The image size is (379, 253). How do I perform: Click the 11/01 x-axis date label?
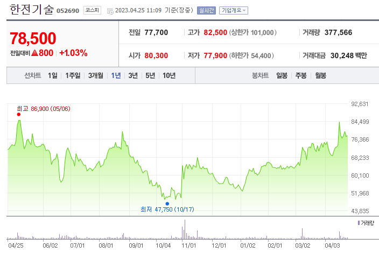coord(188,245)
